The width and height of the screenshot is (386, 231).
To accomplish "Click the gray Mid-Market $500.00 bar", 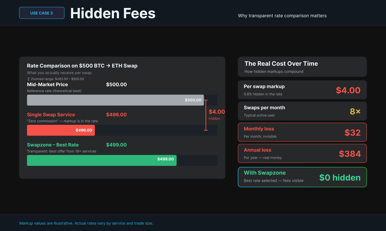I will (x=115, y=100).
